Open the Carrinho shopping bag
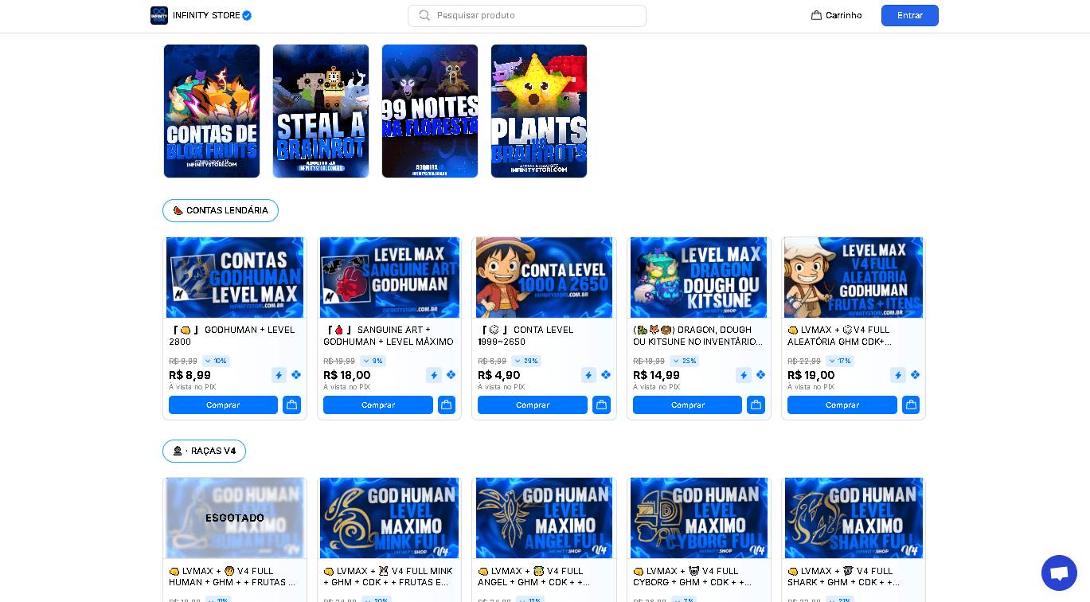This screenshot has height=602, width=1090. pyautogui.click(x=836, y=15)
